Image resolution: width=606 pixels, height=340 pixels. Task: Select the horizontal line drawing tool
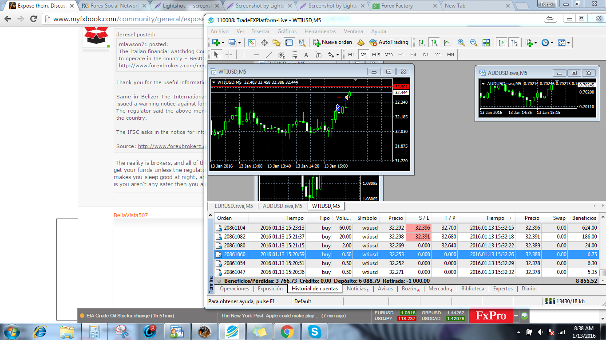pos(256,55)
